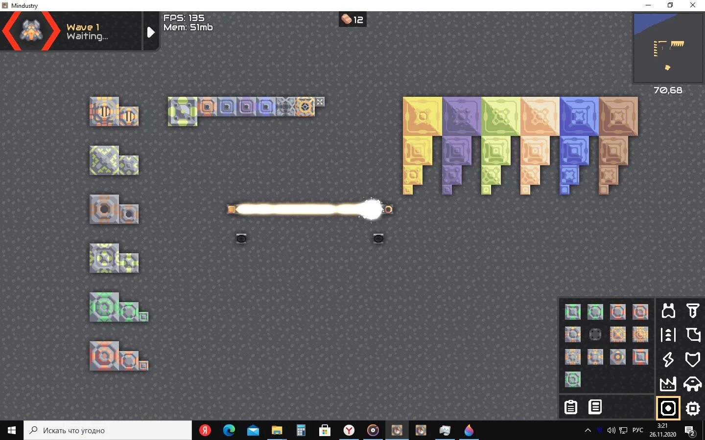Select the tiny yellow wall at column bottom
The width and height of the screenshot is (705, 440).
(408, 190)
